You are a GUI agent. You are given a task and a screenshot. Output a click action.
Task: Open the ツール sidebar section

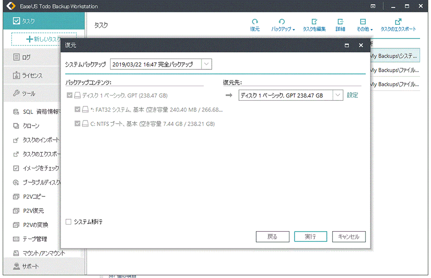coord(32,93)
